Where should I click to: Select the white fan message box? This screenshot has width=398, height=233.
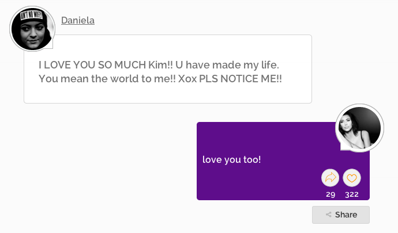point(168,69)
